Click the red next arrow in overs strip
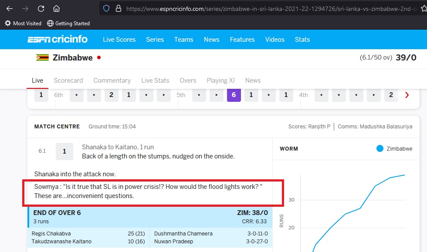 coord(407,95)
